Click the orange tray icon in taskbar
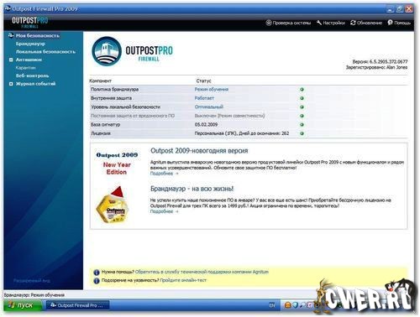The image size is (420, 317). (287, 305)
